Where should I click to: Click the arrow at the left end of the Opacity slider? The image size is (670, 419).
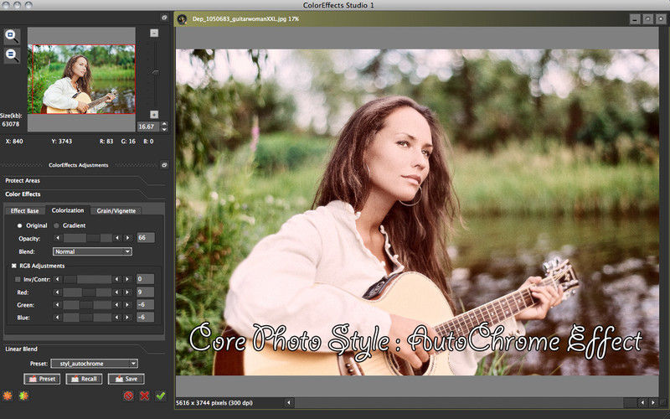click(58, 238)
